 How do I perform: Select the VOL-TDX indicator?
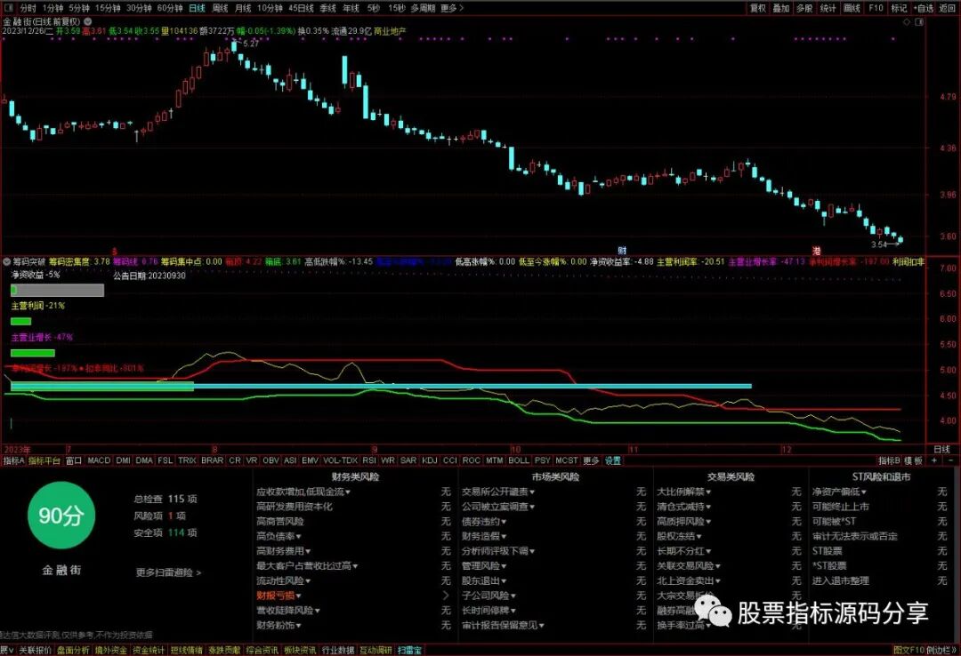[x=340, y=460]
